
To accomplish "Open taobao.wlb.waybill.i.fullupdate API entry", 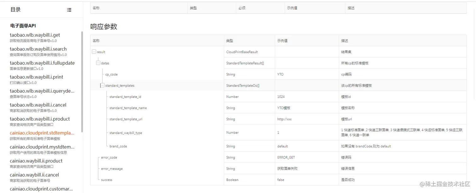I will [x=42, y=63].
